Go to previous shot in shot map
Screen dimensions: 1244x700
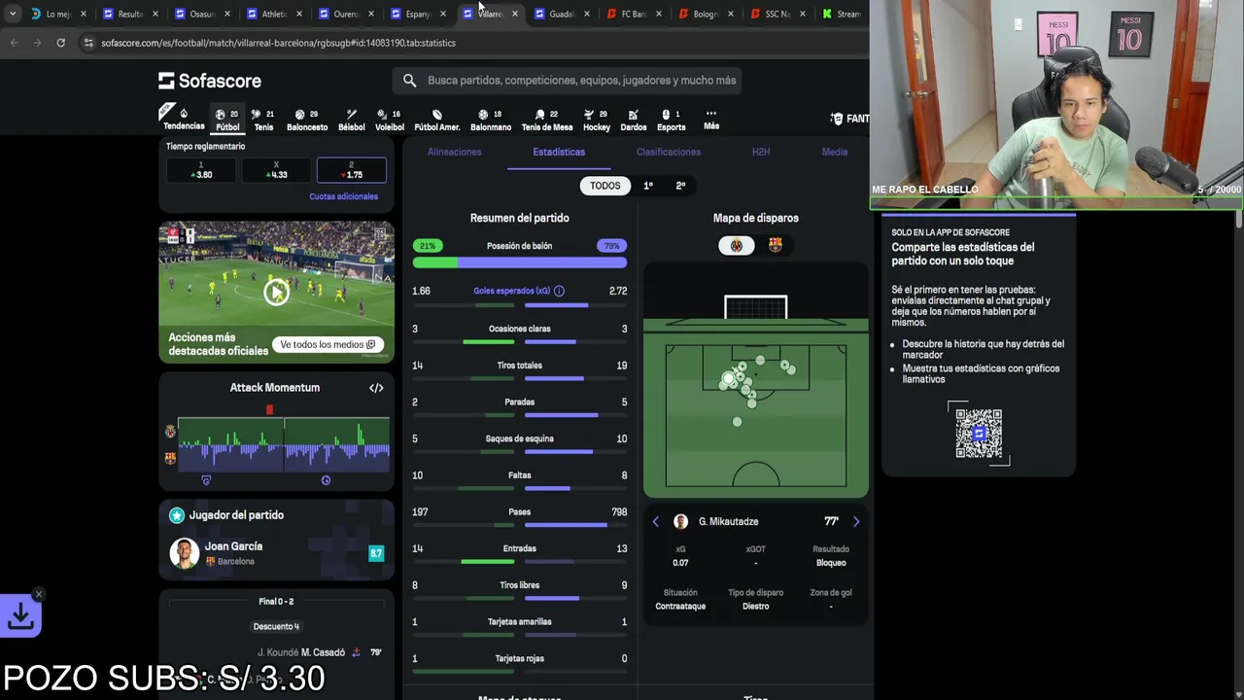tap(655, 522)
